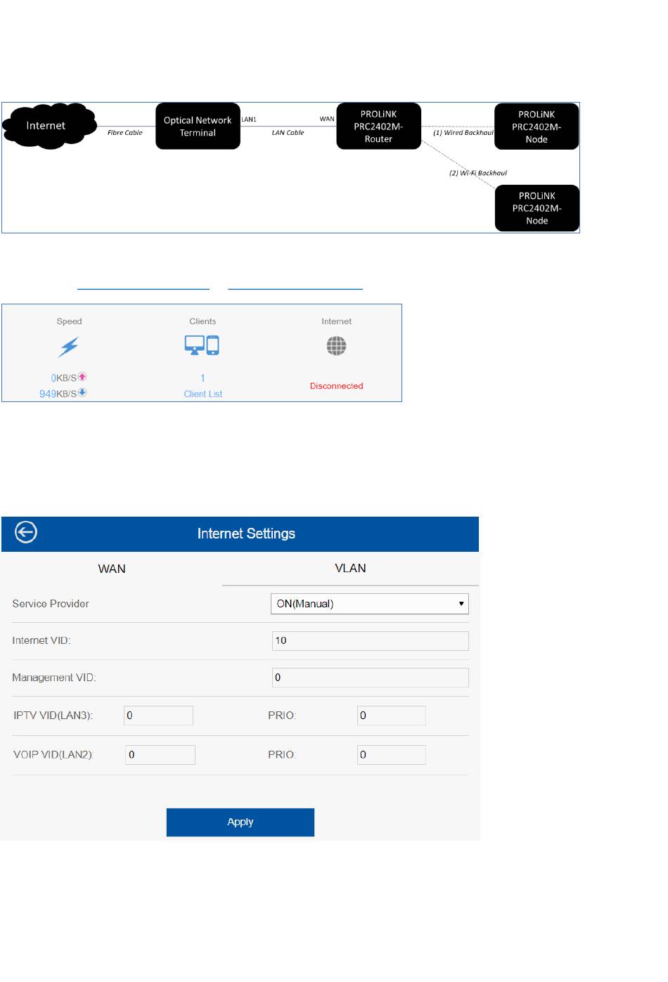The image size is (668, 982).
Task: Click the (2) Wi-Fi Backhaul label
Action: (x=478, y=173)
